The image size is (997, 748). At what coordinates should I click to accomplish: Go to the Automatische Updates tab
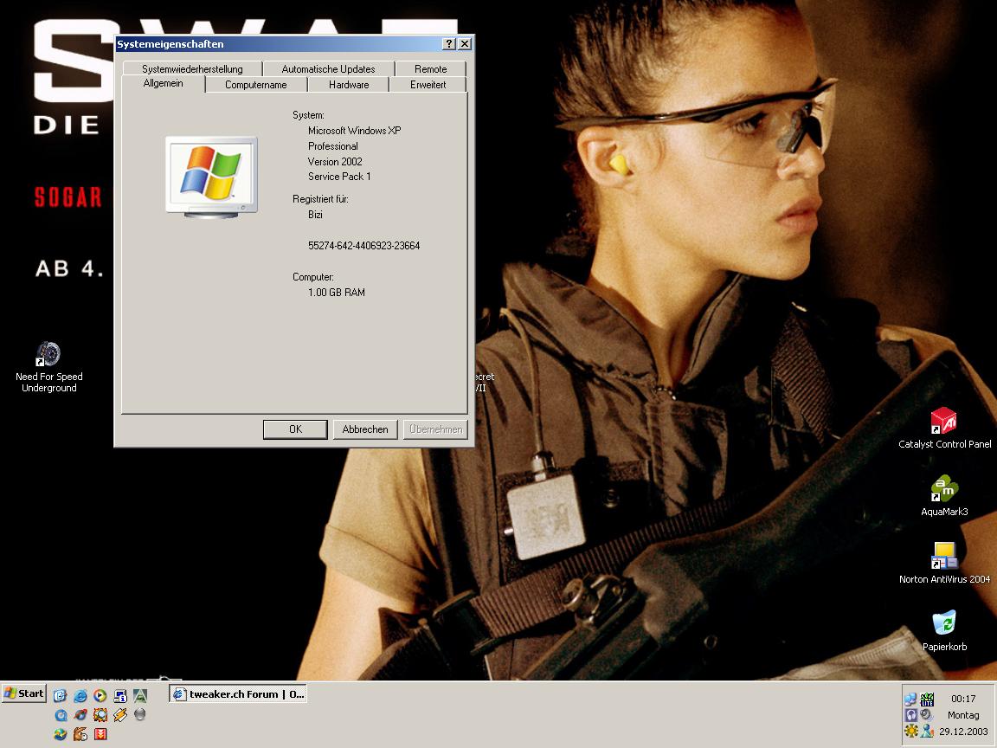tap(328, 69)
